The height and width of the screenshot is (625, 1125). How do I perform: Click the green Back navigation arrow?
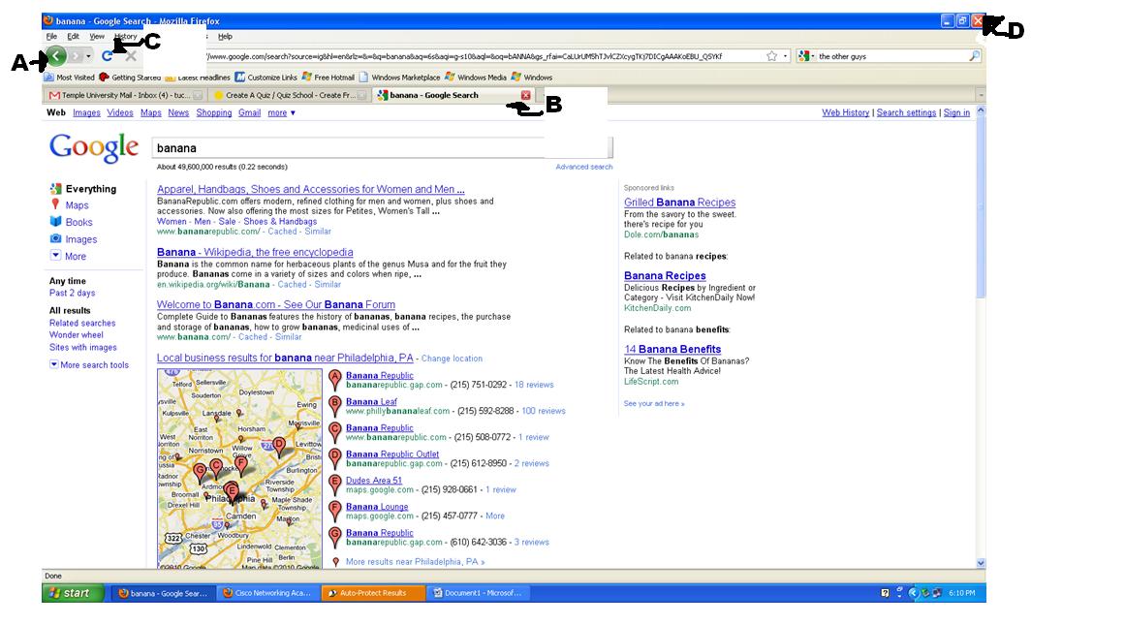(x=56, y=56)
